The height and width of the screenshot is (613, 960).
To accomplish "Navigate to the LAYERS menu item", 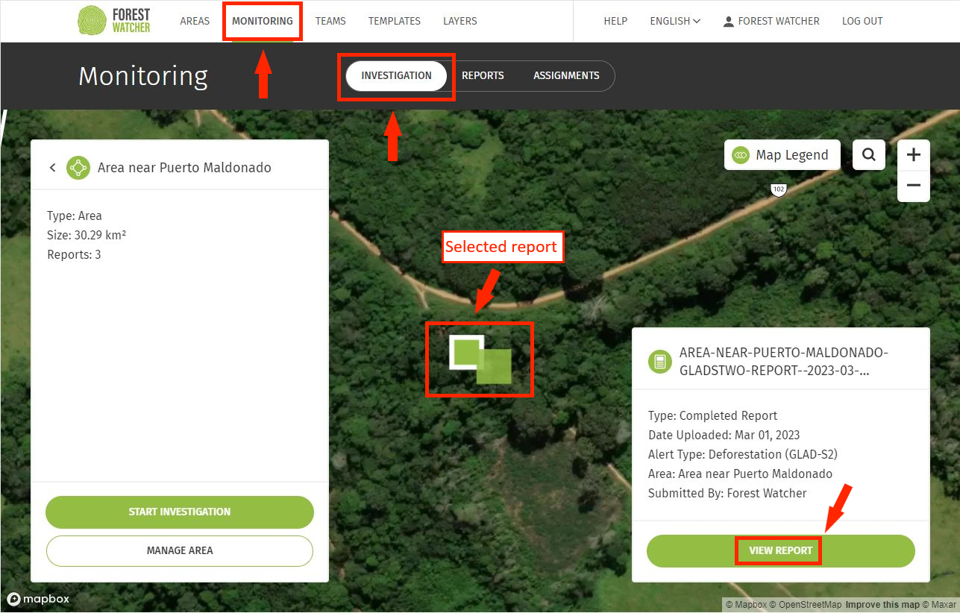I will click(459, 21).
